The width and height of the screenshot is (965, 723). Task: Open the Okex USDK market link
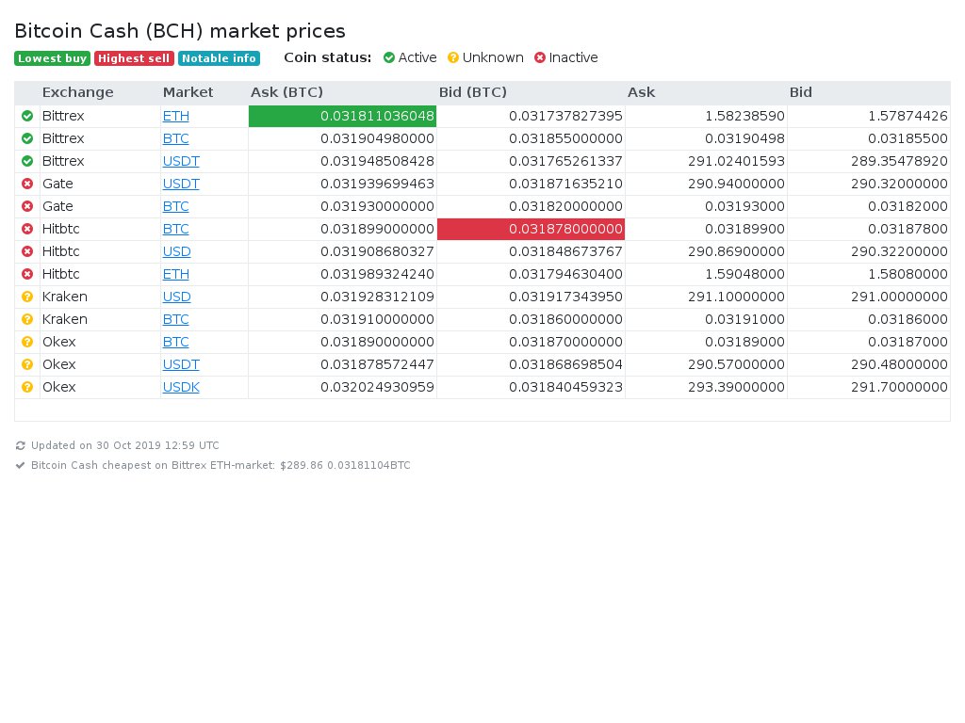[x=181, y=387]
